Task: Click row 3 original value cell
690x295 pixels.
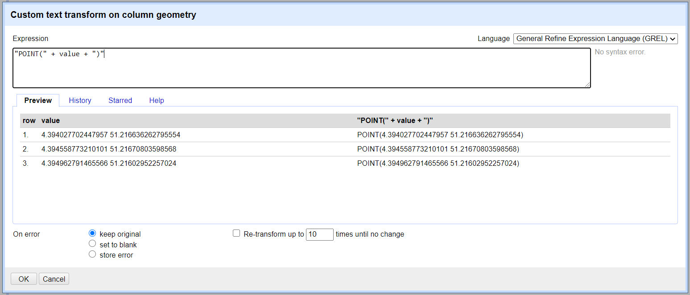Action: (x=109, y=164)
